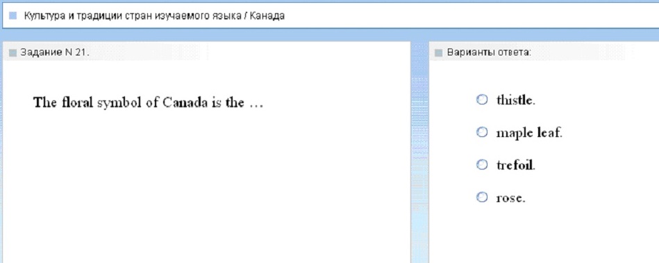Click the 'Варианты ответа:' header

pyautogui.click(x=489, y=53)
